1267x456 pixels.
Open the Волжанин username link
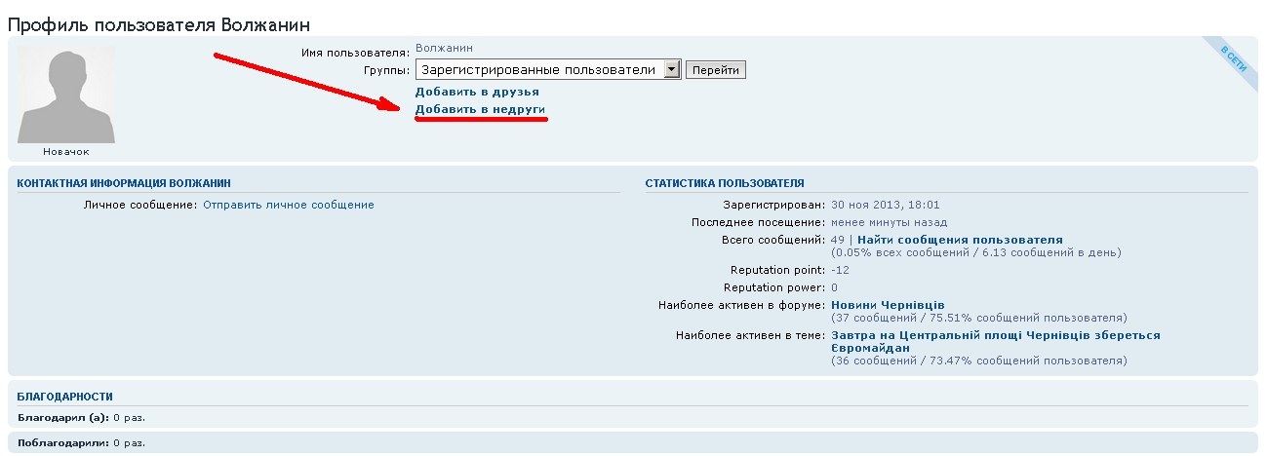coord(444,47)
